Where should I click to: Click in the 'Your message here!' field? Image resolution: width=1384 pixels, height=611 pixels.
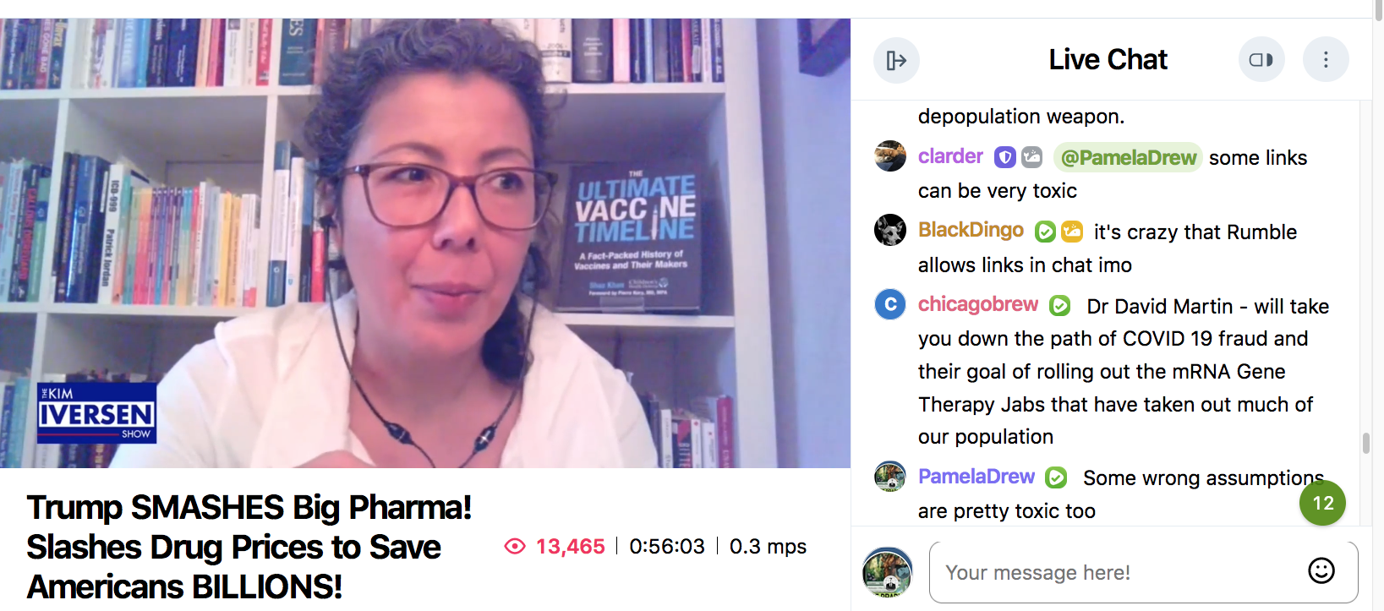click(x=1144, y=572)
